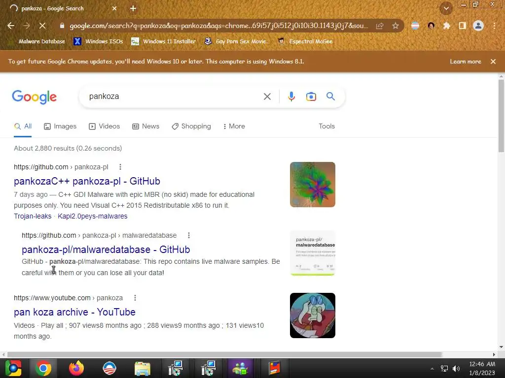Expand the More search options
The image size is (505, 378).
(234, 126)
